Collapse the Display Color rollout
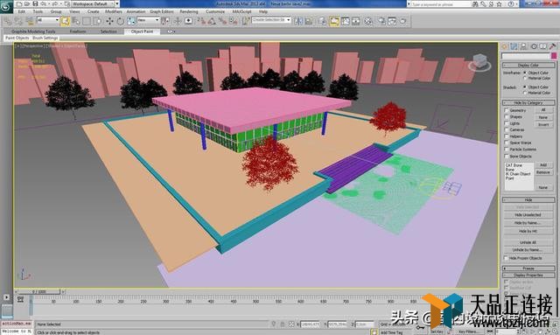This screenshot has width=560, height=335. point(528,65)
